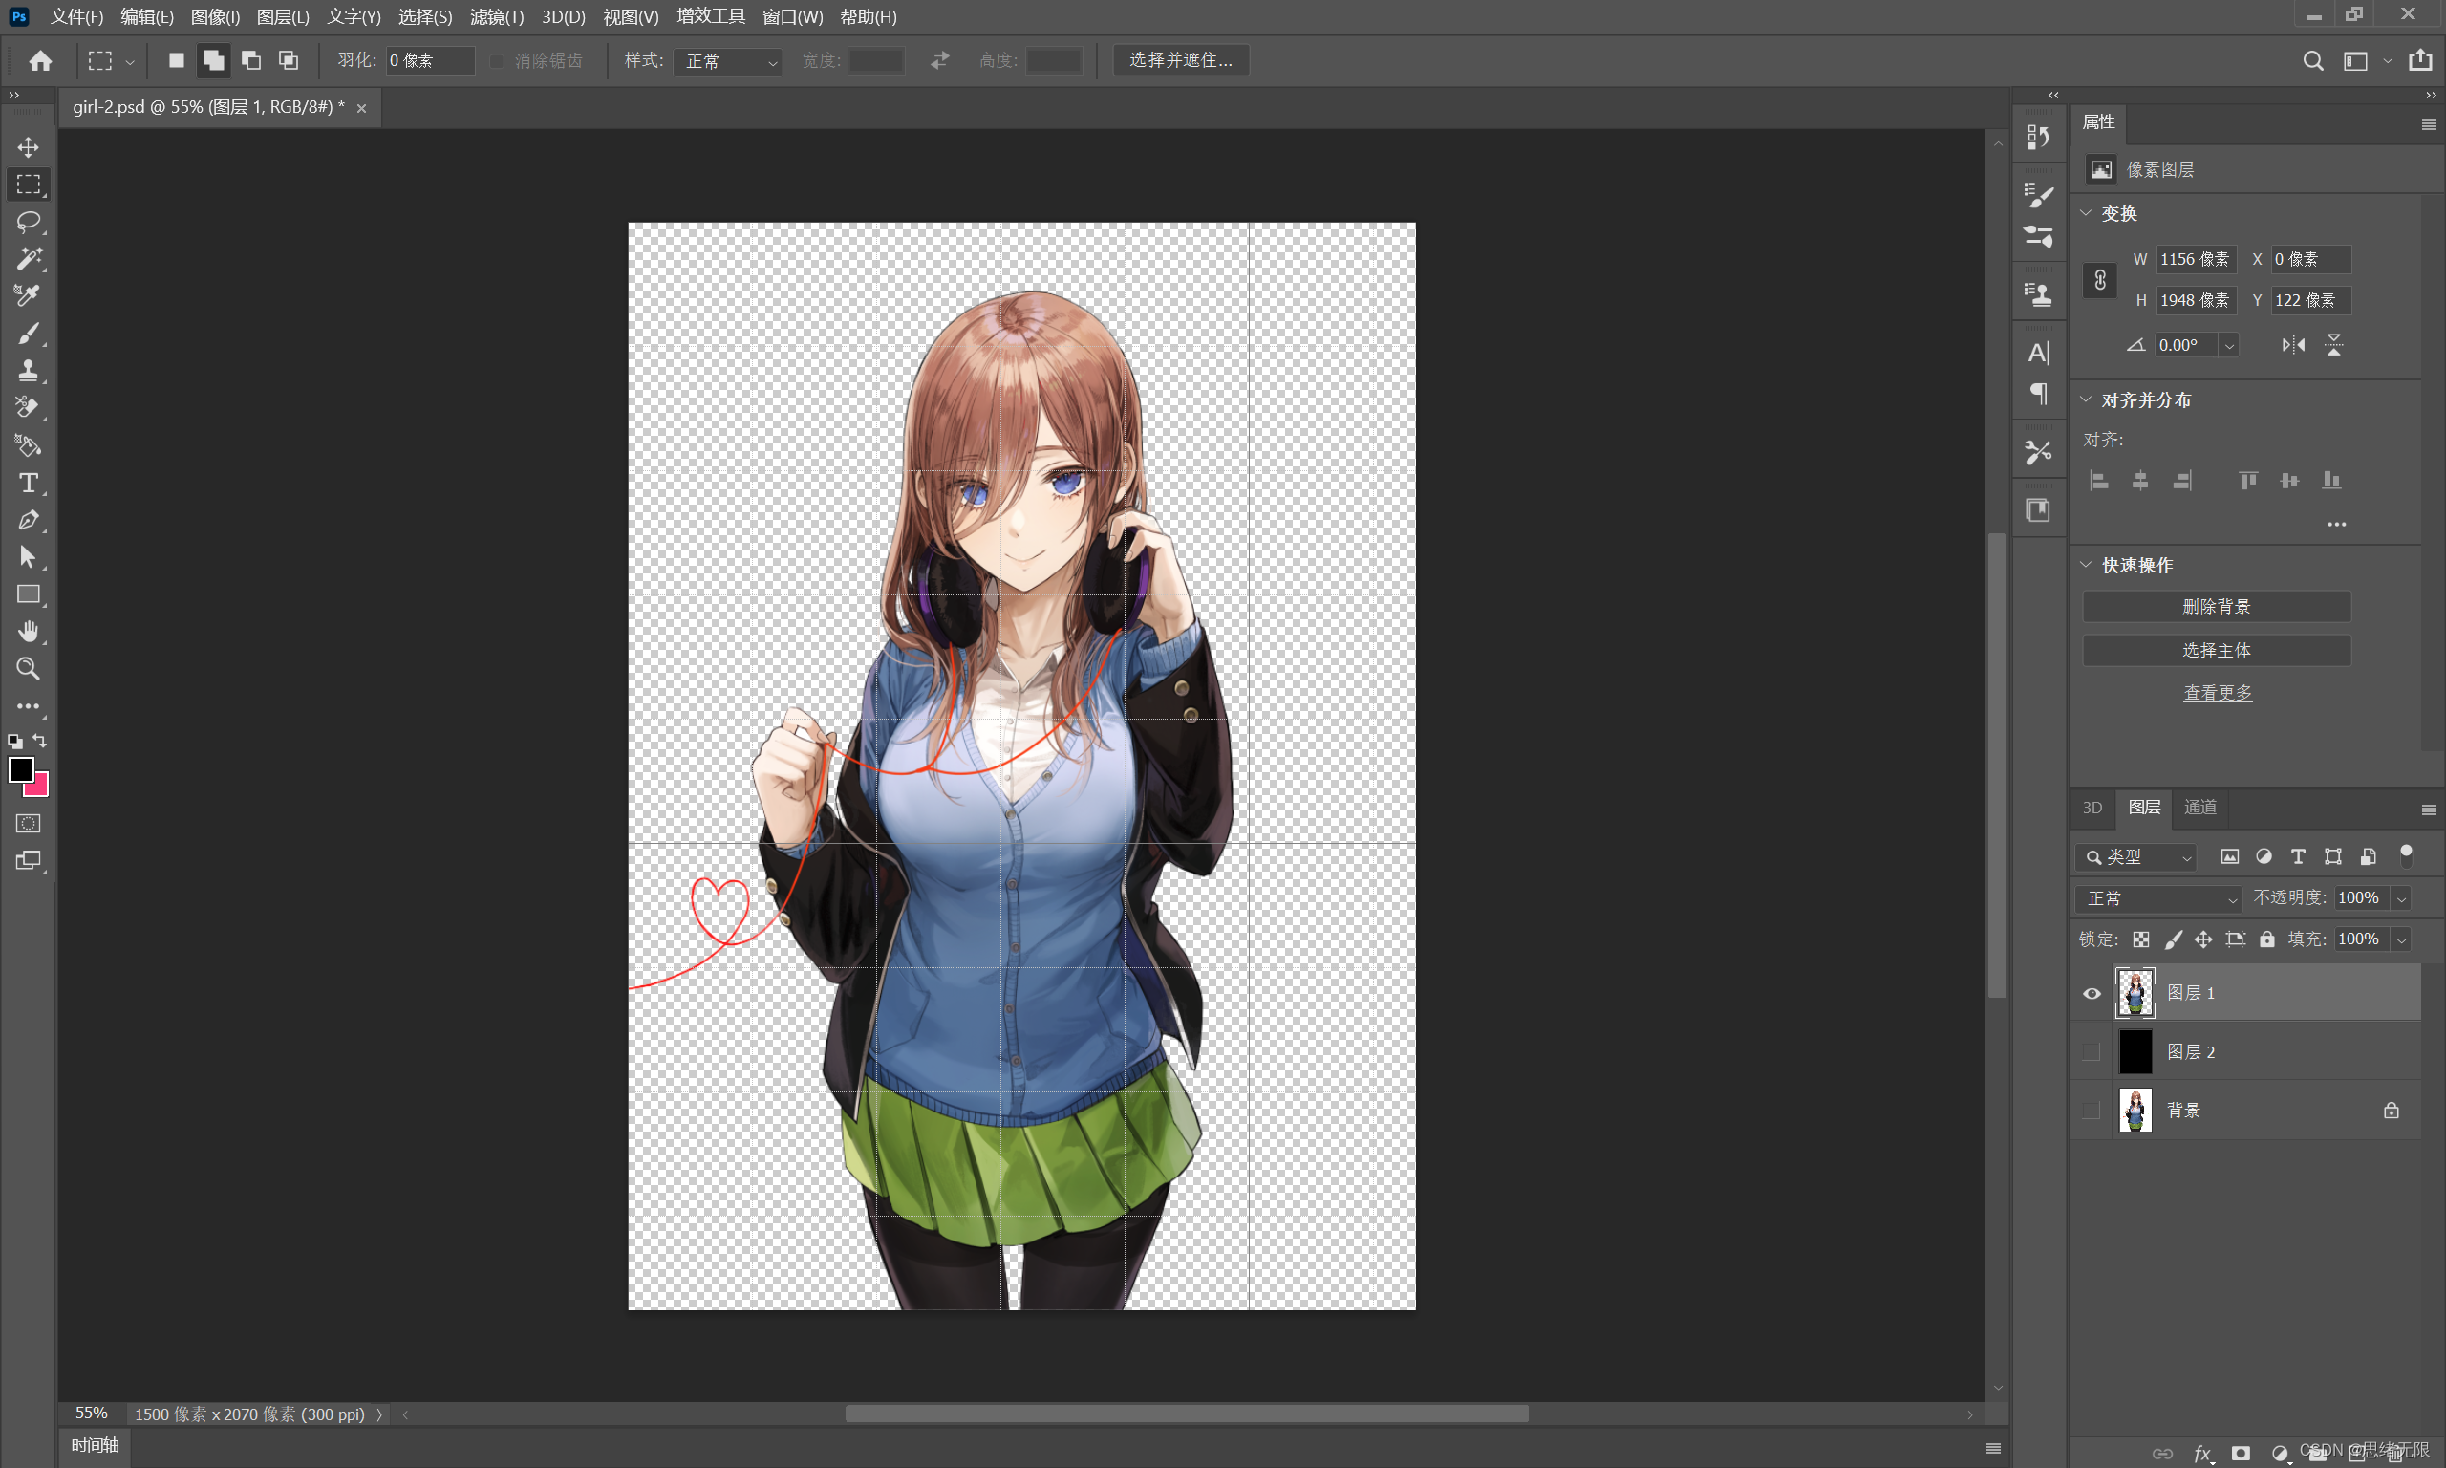Select the Eraser tool in toolbar
Screen dimensions: 2446x1468
coord(28,407)
